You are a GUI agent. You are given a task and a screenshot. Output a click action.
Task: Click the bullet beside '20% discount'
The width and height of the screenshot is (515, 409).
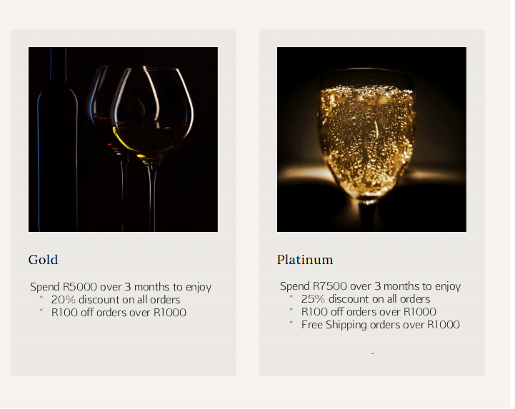(41, 298)
